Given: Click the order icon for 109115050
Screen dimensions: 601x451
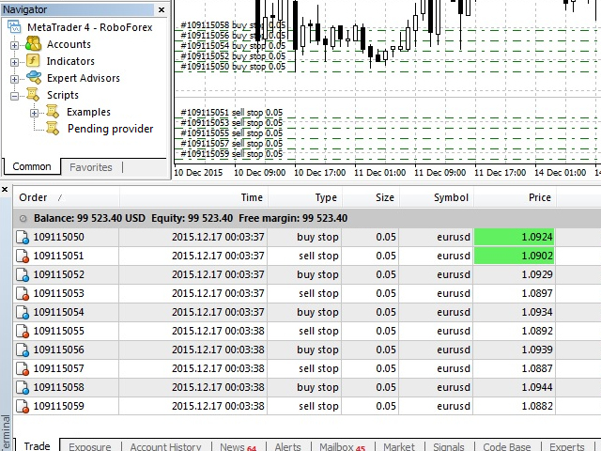Looking at the screenshot, I should 23,237.
